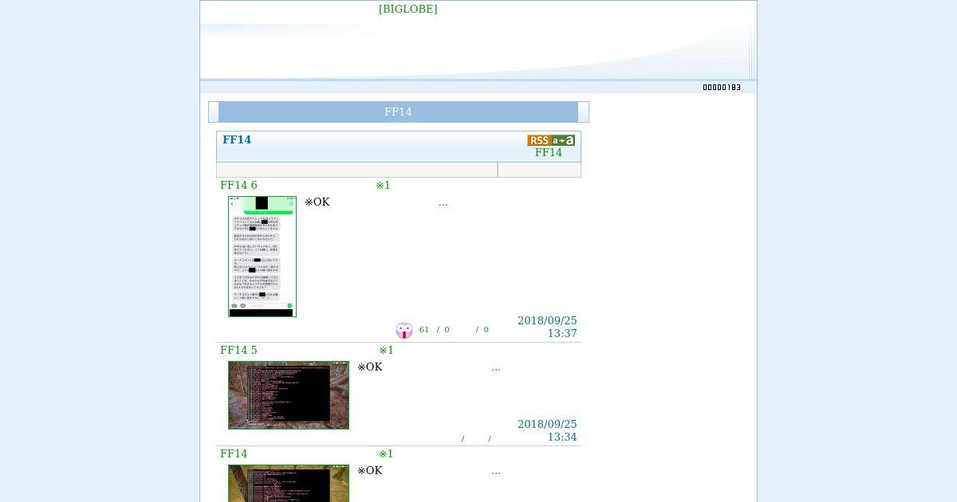
Task: Open the yellow-toned game thumbnail at bottom
Action: point(289,483)
